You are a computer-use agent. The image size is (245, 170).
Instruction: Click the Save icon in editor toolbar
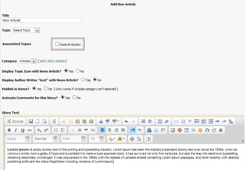click(31, 121)
